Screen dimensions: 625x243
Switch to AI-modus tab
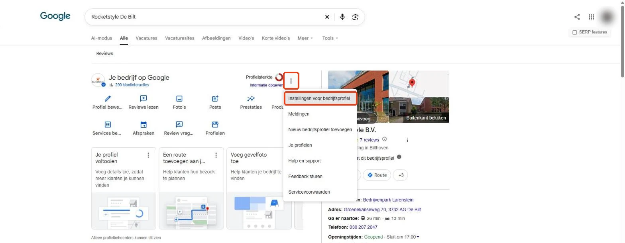click(x=102, y=38)
